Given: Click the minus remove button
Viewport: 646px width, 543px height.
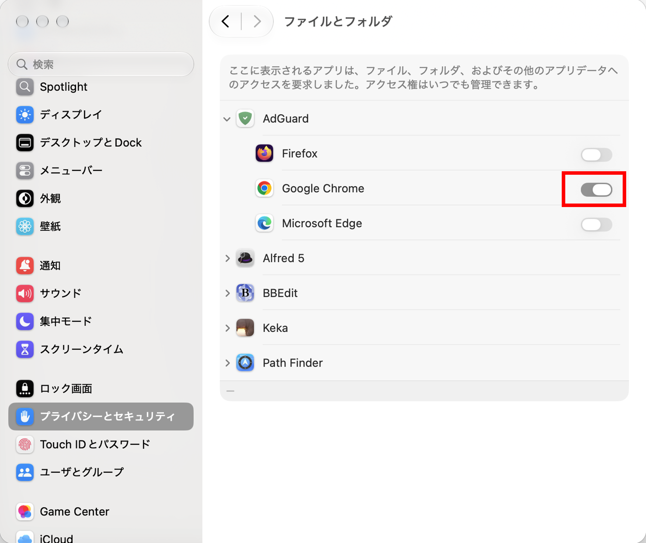Looking at the screenshot, I should coord(230,391).
